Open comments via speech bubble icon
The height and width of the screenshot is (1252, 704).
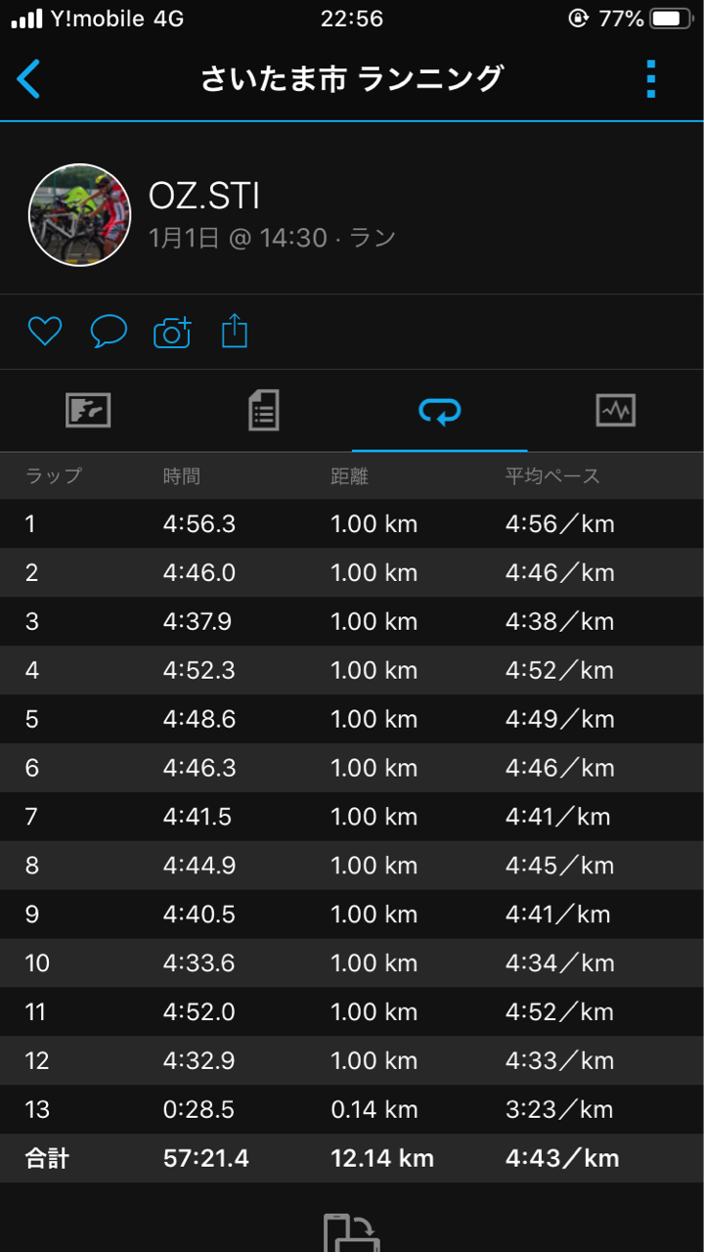tap(109, 332)
